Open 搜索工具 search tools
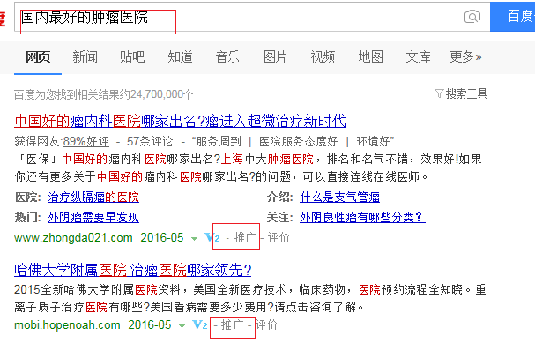Viewport: 535px width, 343px height. coord(466,93)
